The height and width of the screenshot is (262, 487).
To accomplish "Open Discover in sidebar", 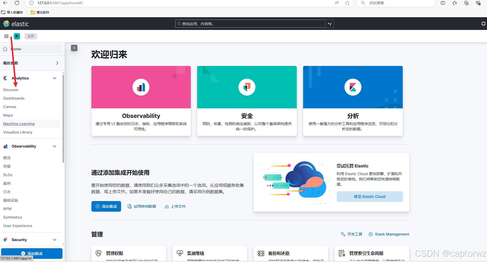I will (11, 90).
